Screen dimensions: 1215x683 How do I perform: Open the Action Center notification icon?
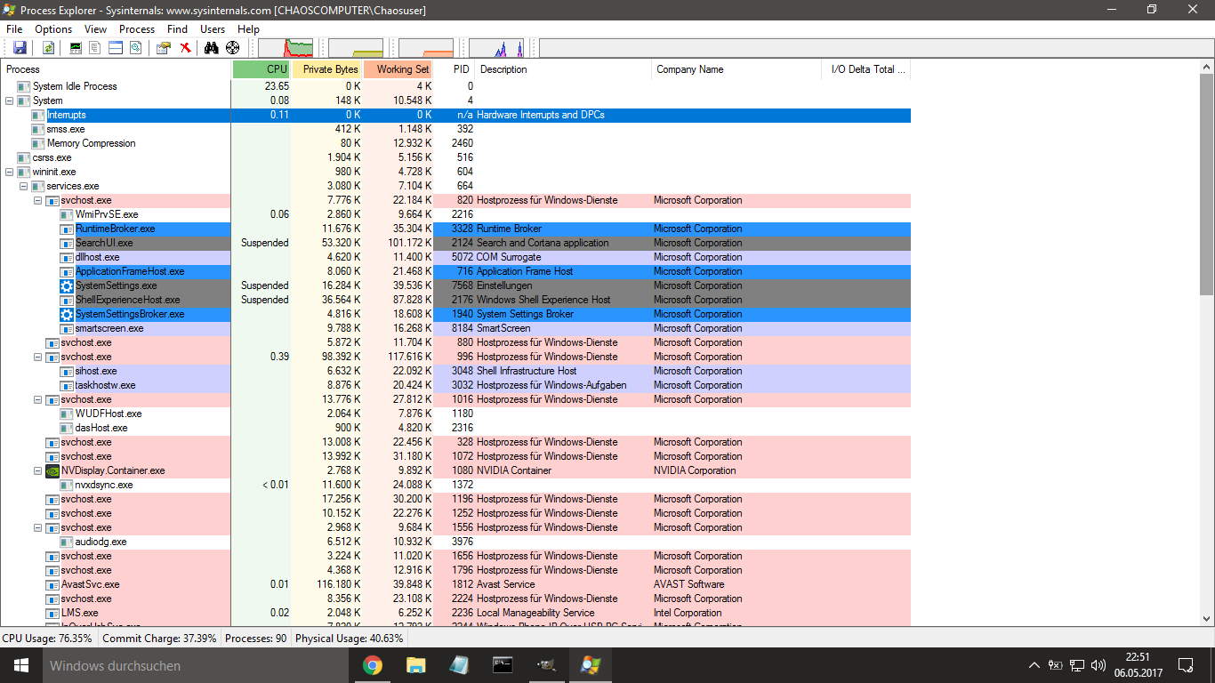tap(1186, 665)
